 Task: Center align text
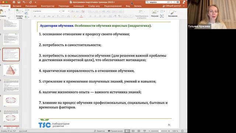click(95, 16)
